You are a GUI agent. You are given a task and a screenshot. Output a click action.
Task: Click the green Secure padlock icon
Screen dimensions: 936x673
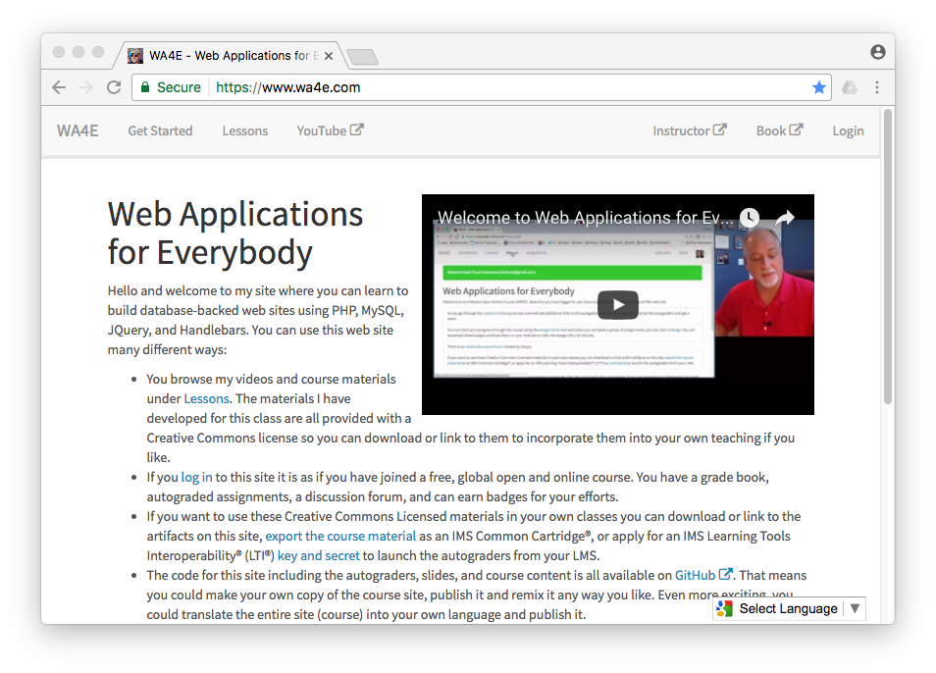click(x=145, y=87)
